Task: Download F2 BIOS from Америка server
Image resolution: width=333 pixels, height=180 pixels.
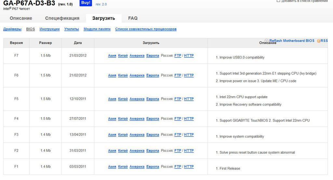Action: (x=137, y=151)
